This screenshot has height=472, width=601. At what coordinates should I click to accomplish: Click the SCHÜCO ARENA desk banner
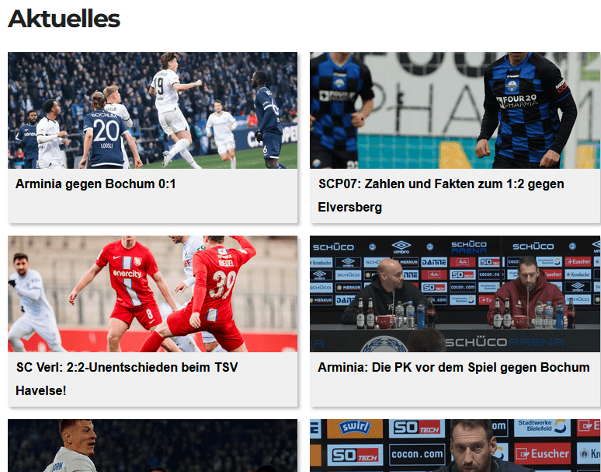[x=505, y=342]
